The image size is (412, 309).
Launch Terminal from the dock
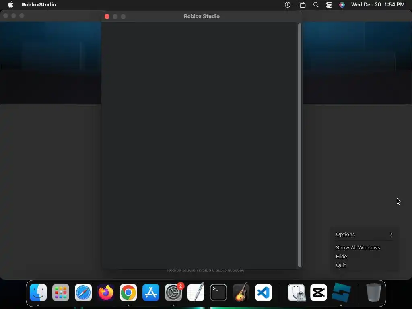218,293
